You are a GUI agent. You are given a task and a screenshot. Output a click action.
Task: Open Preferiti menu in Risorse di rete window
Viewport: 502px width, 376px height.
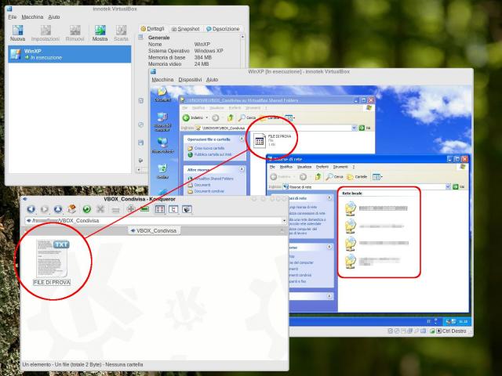click(x=322, y=167)
